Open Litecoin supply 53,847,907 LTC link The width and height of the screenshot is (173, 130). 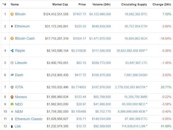coord(136,63)
